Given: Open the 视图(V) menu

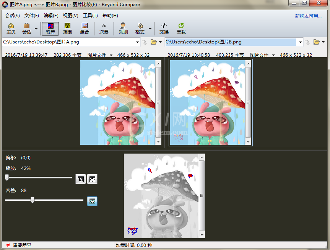Looking at the screenshot, I should coord(70,16).
